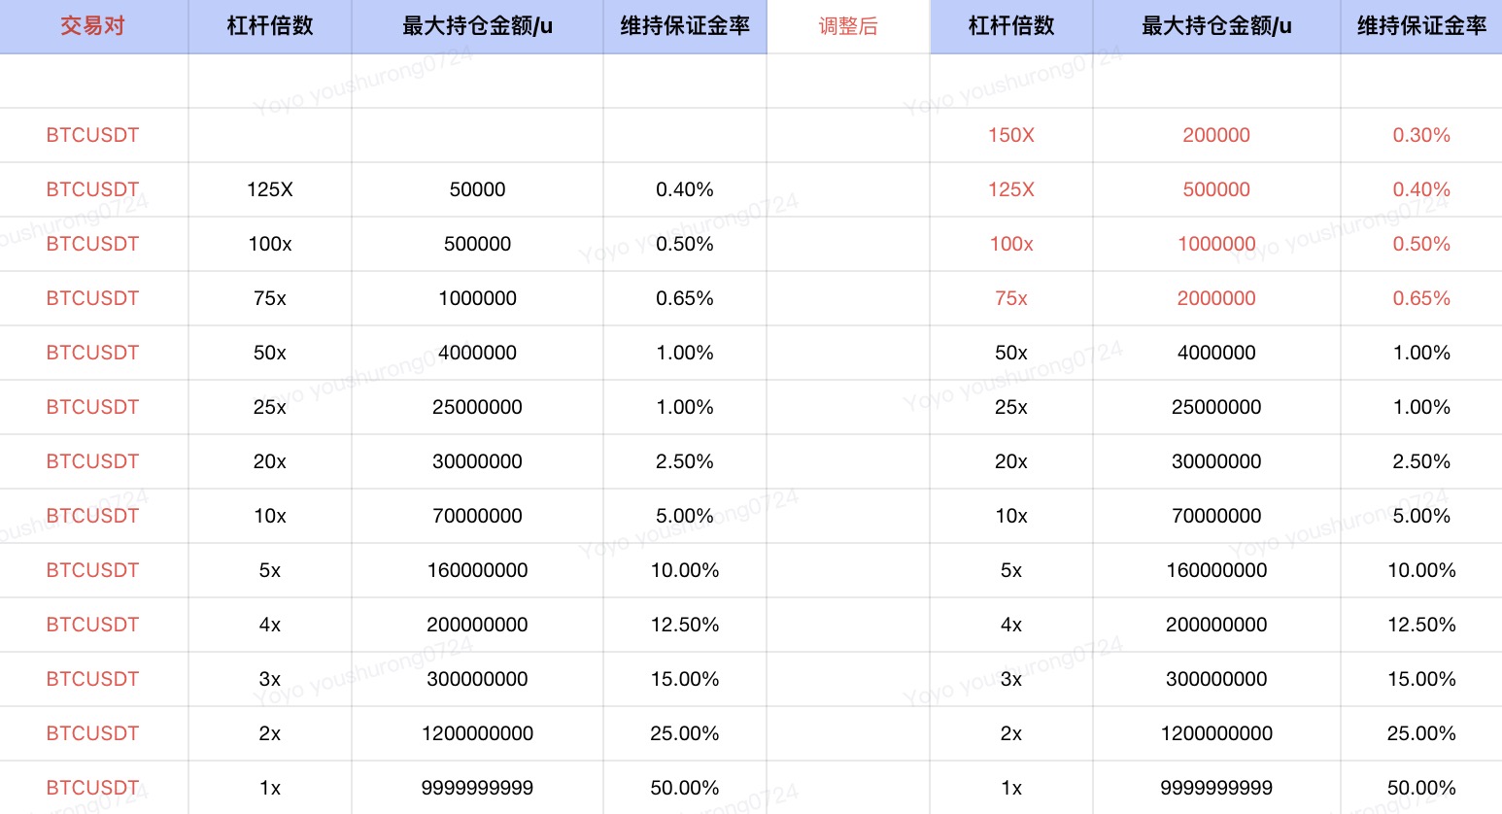Select the cell containing 50000
Image resolution: width=1502 pixels, height=814 pixels.
(x=477, y=189)
